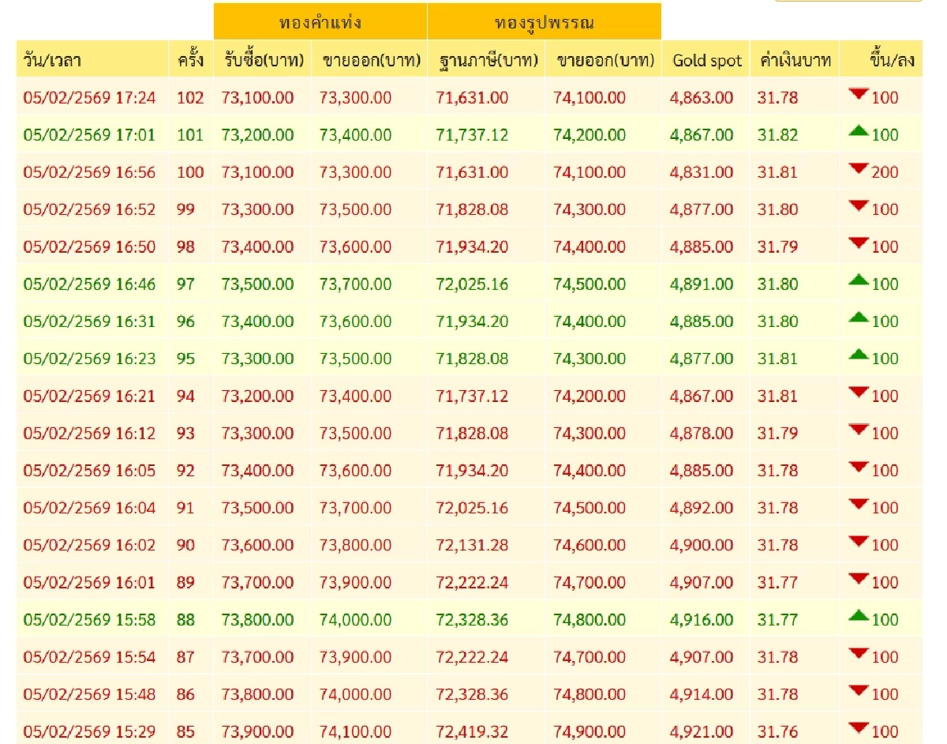Click the 4,916.00 Gold spot value

[701, 620]
